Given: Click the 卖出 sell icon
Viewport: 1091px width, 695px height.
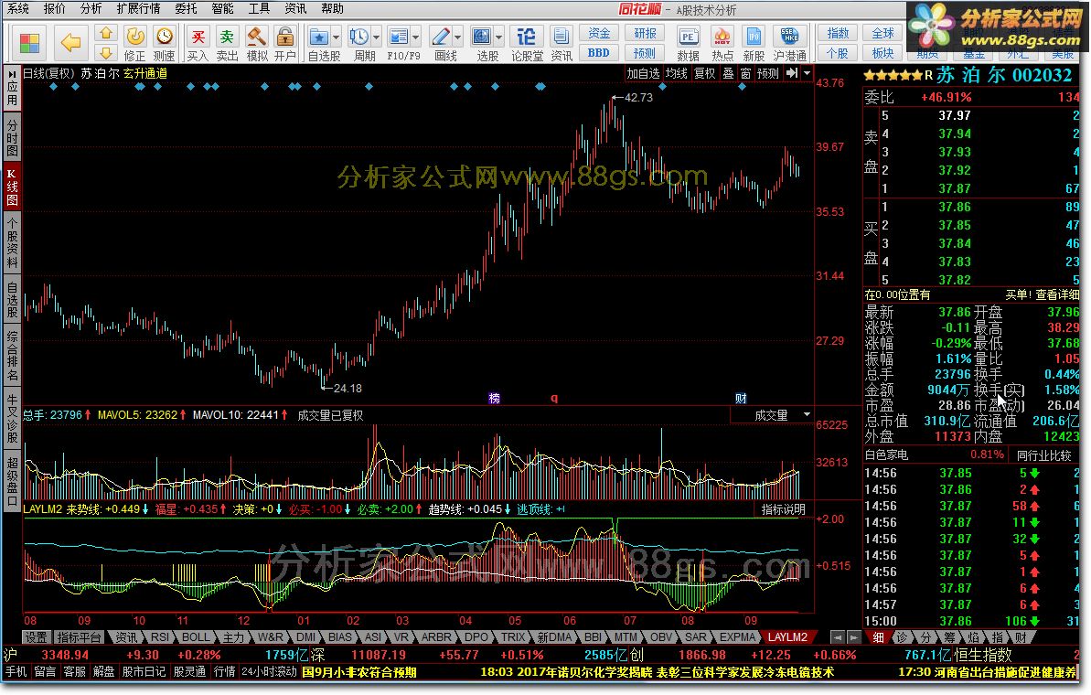Looking at the screenshot, I should [x=227, y=43].
